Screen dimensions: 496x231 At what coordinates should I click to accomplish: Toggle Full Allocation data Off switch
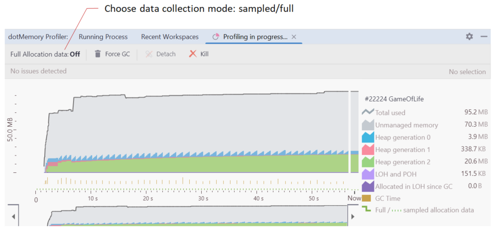[x=75, y=54]
